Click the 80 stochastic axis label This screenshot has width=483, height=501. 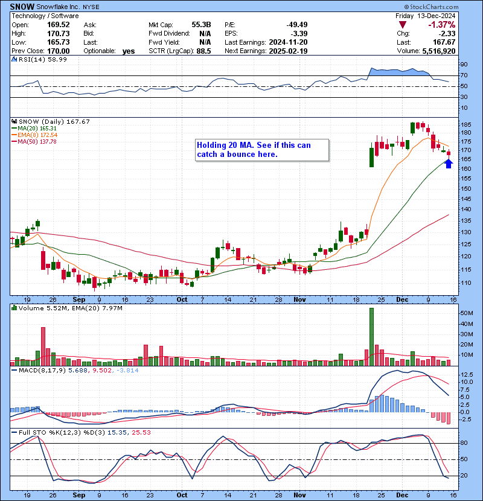click(464, 443)
